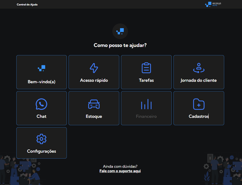The image size is (242, 185).
Task: Click the Bem-vindo(a) card logo icon
Action: point(41,68)
